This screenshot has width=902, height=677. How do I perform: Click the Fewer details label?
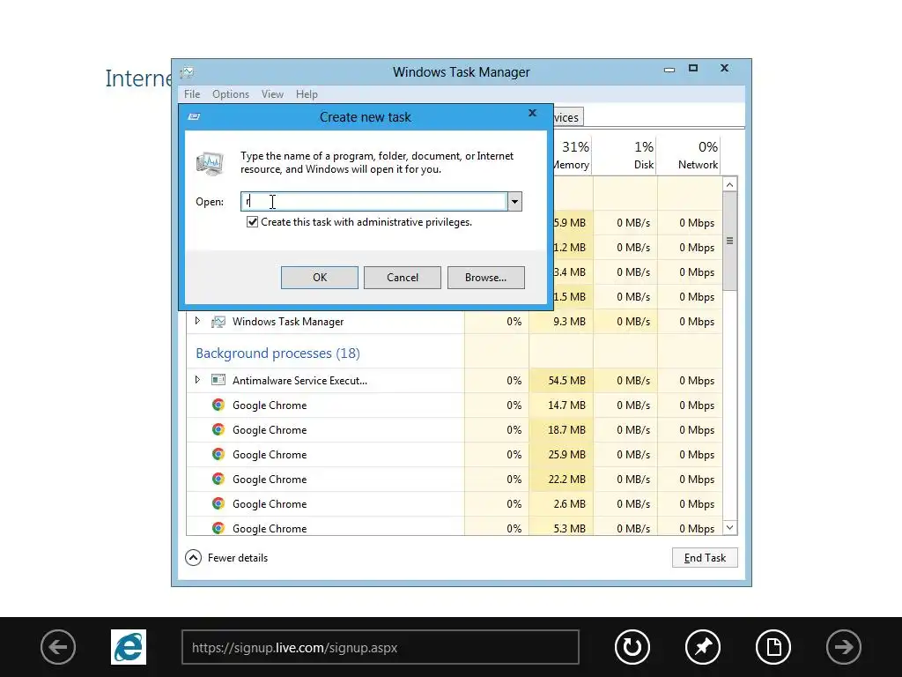(238, 558)
